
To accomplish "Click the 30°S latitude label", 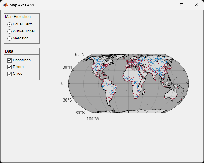I will (67, 100).
